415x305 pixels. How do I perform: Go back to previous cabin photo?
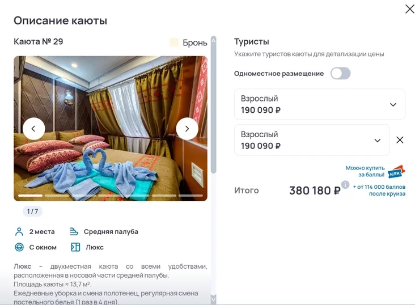coord(33,129)
